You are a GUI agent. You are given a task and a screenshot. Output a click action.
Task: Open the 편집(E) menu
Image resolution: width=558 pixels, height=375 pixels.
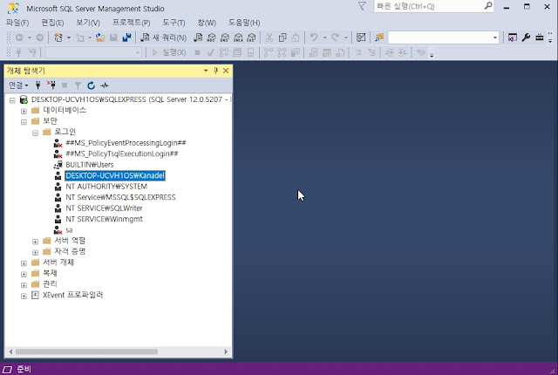(52, 23)
